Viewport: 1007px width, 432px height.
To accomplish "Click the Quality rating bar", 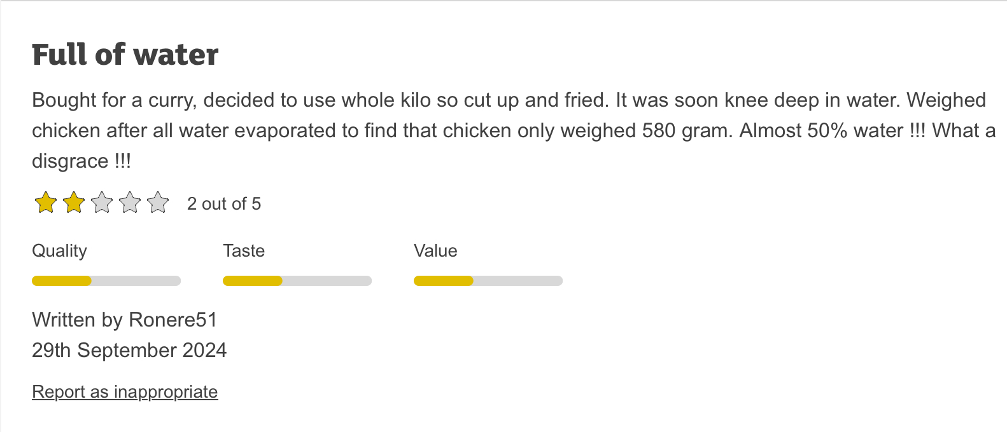I will [x=106, y=281].
